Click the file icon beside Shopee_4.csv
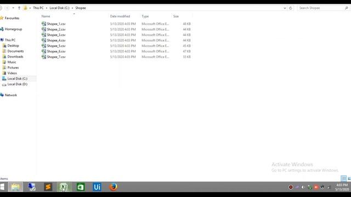351x197 pixels. point(44,40)
